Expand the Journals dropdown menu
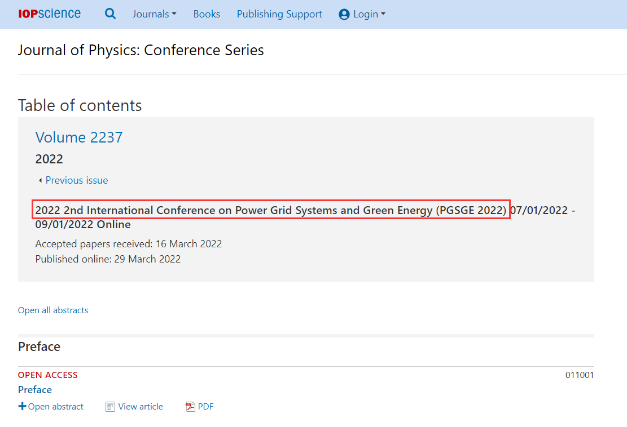This screenshot has width=627, height=427. pyautogui.click(x=154, y=14)
